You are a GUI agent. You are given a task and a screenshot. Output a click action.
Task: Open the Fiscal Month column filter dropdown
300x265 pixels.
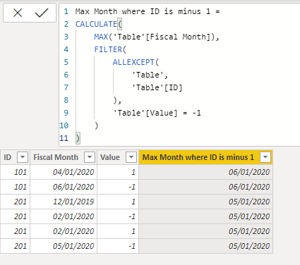point(90,157)
